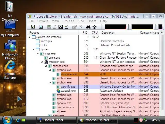Collapse svchost.exe PID 996 node

(x=50, y=82)
